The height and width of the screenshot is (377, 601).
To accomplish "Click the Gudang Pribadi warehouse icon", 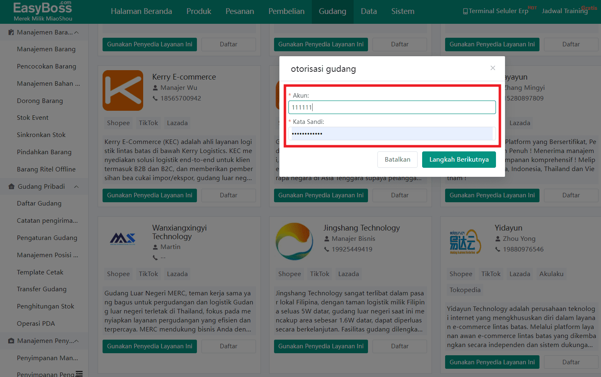I will coord(11,186).
